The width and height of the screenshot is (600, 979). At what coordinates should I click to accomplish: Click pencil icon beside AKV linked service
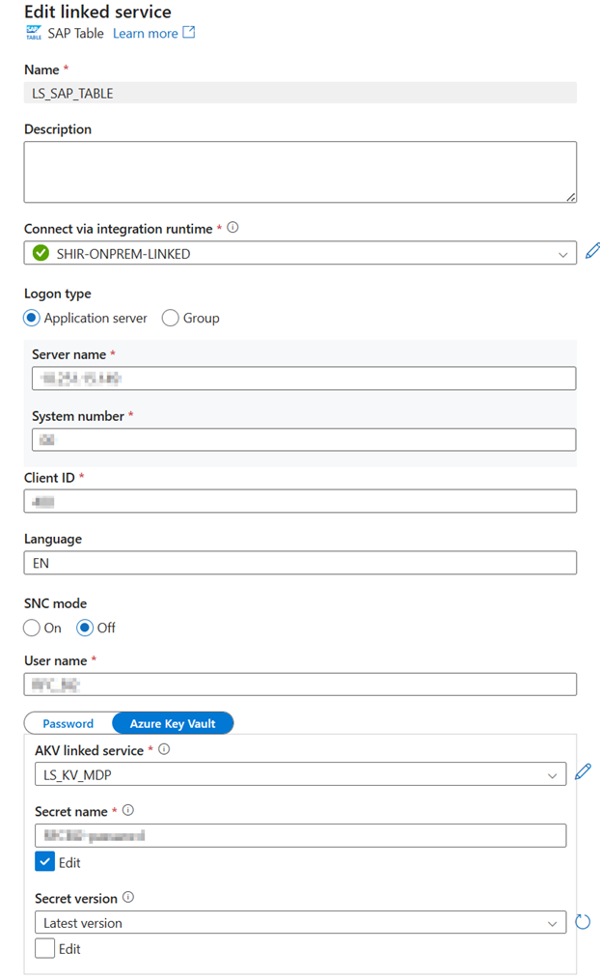pos(582,772)
